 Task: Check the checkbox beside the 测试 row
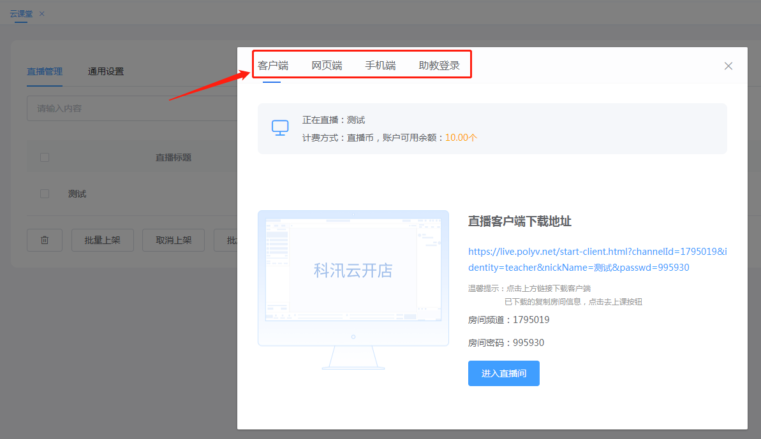[x=44, y=193]
